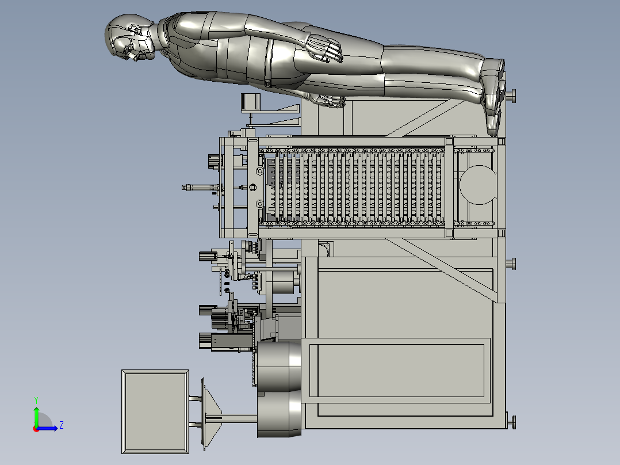The height and width of the screenshot is (465, 620).
Task: Select the lowest large cylindrical drum
Action: 280,414
